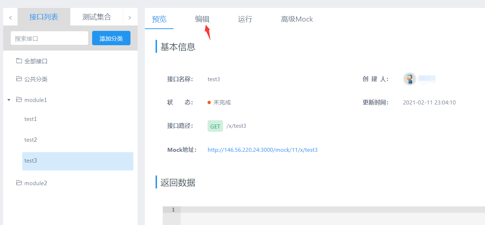Switch to the 编辑 tab
485x225 pixels.
[202, 19]
